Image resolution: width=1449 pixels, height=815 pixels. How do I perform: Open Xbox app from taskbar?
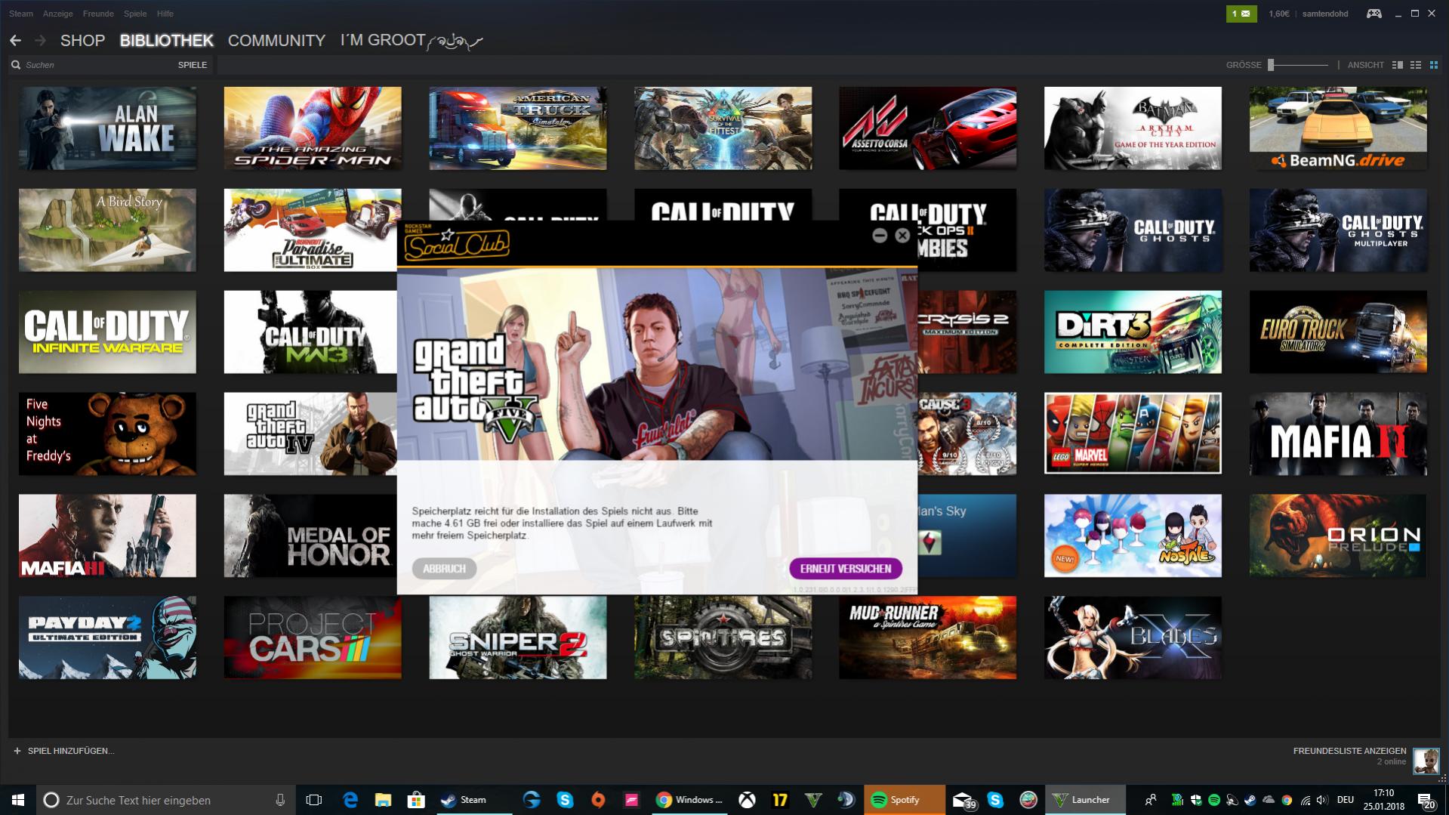pyautogui.click(x=747, y=800)
